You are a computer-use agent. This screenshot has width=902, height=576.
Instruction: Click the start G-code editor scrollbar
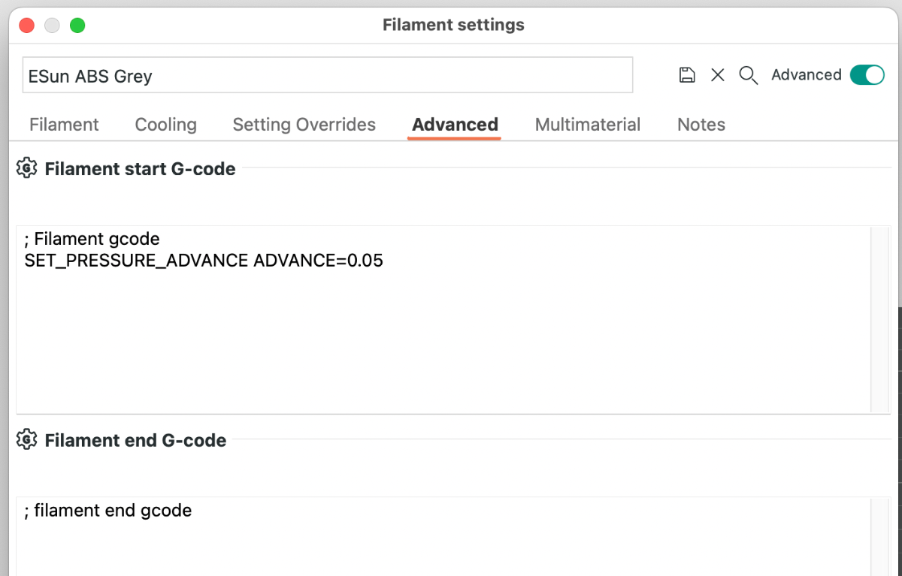click(x=879, y=319)
